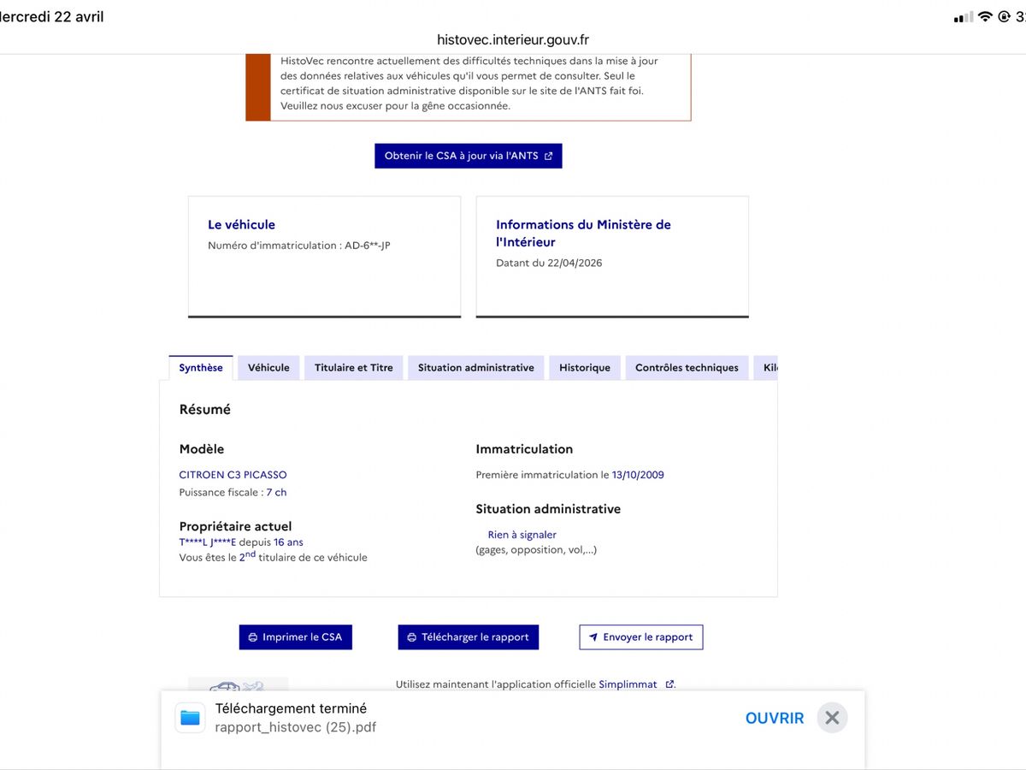
Task: Click external-link icon on ANTS button
Action: tap(548, 156)
